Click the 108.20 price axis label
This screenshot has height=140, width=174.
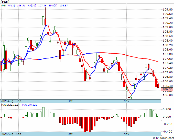pos(168,45)
